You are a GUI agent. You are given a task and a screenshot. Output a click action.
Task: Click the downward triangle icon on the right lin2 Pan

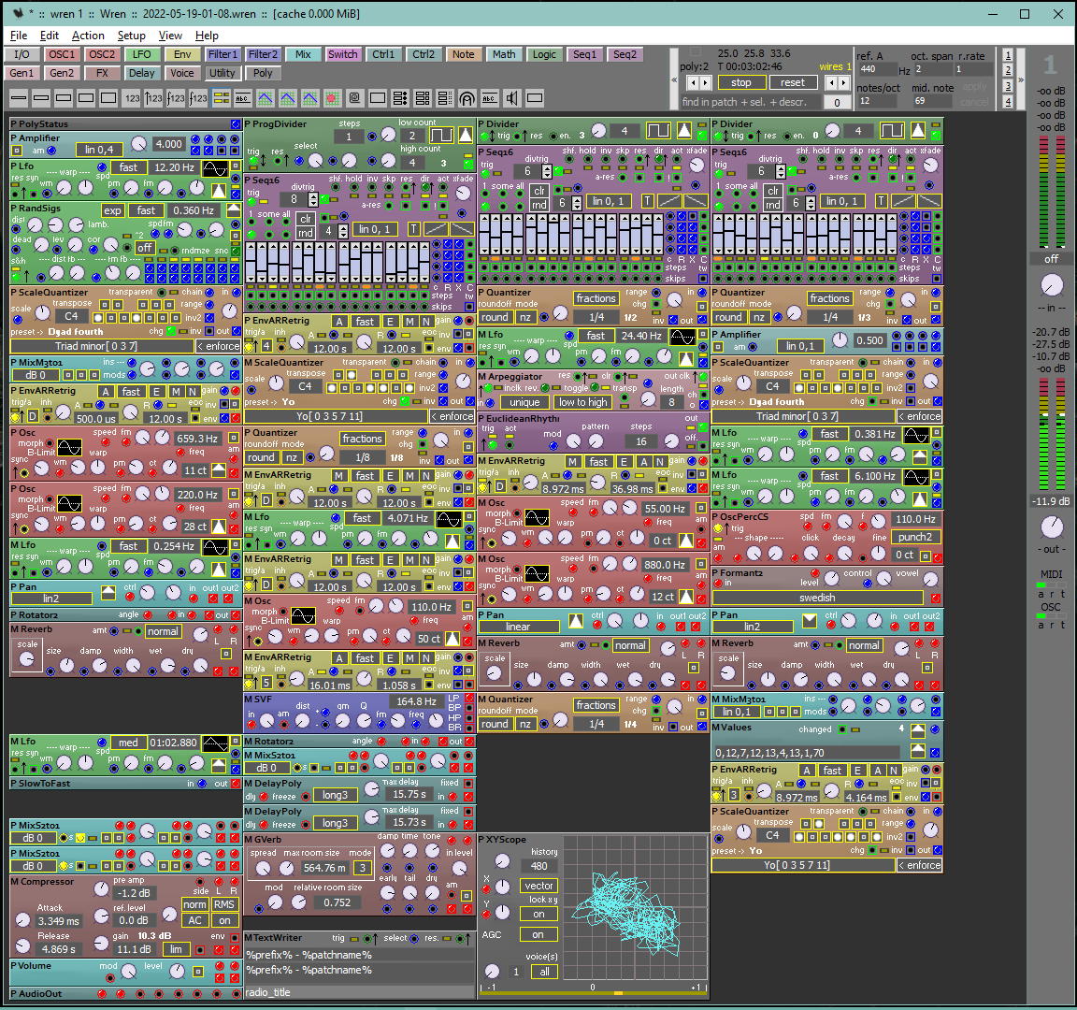click(809, 622)
